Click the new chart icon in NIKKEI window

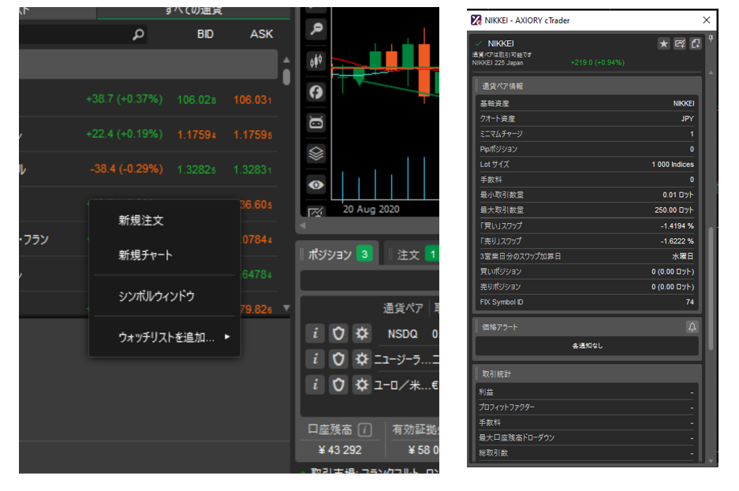680,44
